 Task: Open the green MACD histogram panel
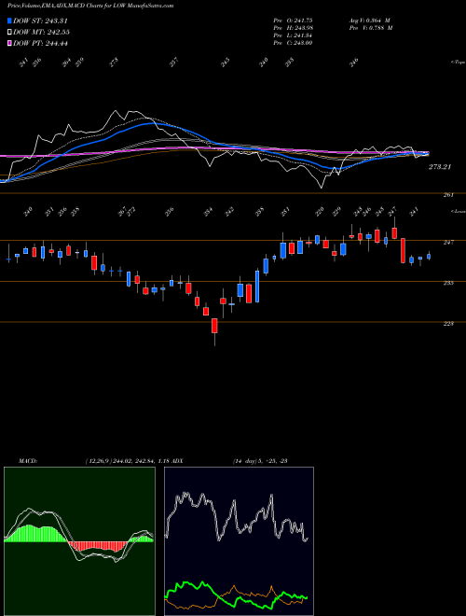[79, 541]
